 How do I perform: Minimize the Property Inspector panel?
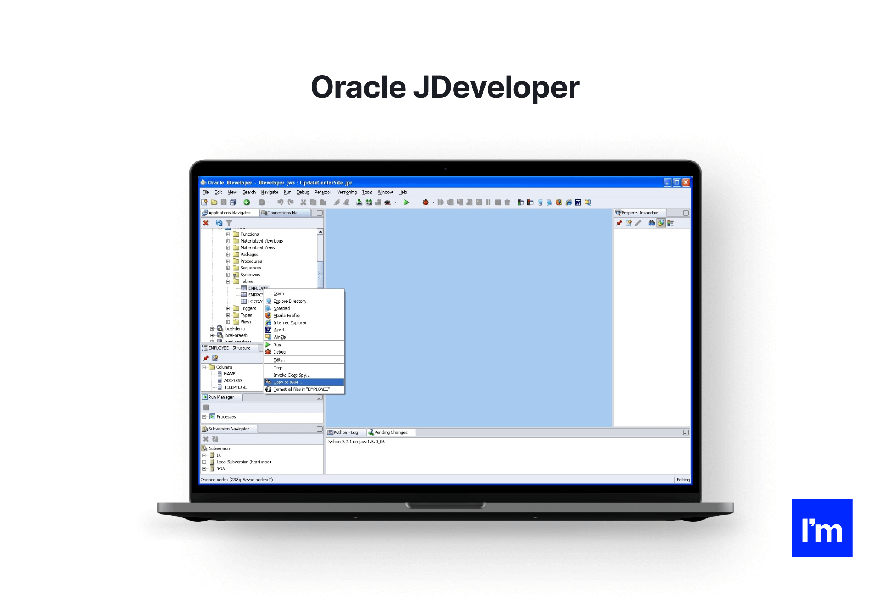coord(685,213)
